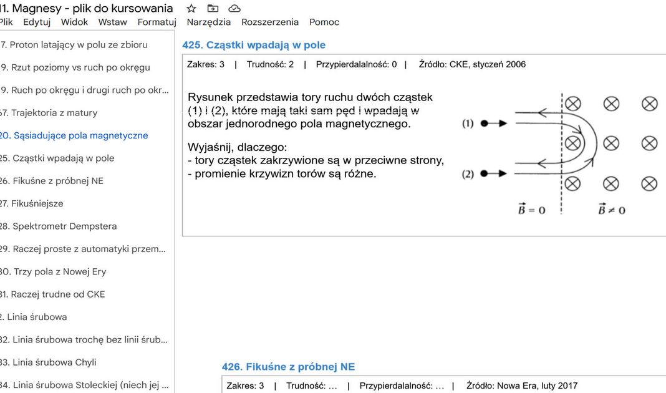666x393 pixels.
Task: Open the Narzędzia menu
Action: pos(208,22)
